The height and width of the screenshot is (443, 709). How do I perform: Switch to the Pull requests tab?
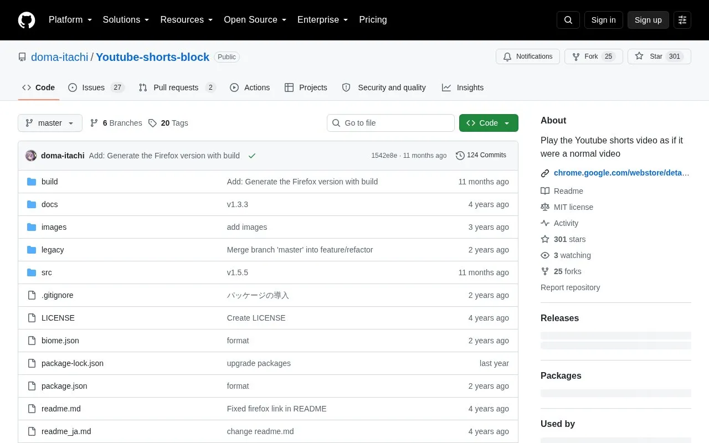[177, 87]
